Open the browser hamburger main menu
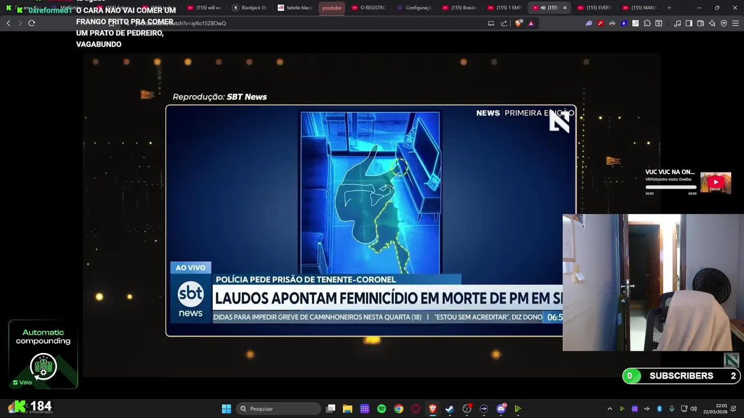Image resolution: width=744 pixels, height=418 pixels. point(736,23)
